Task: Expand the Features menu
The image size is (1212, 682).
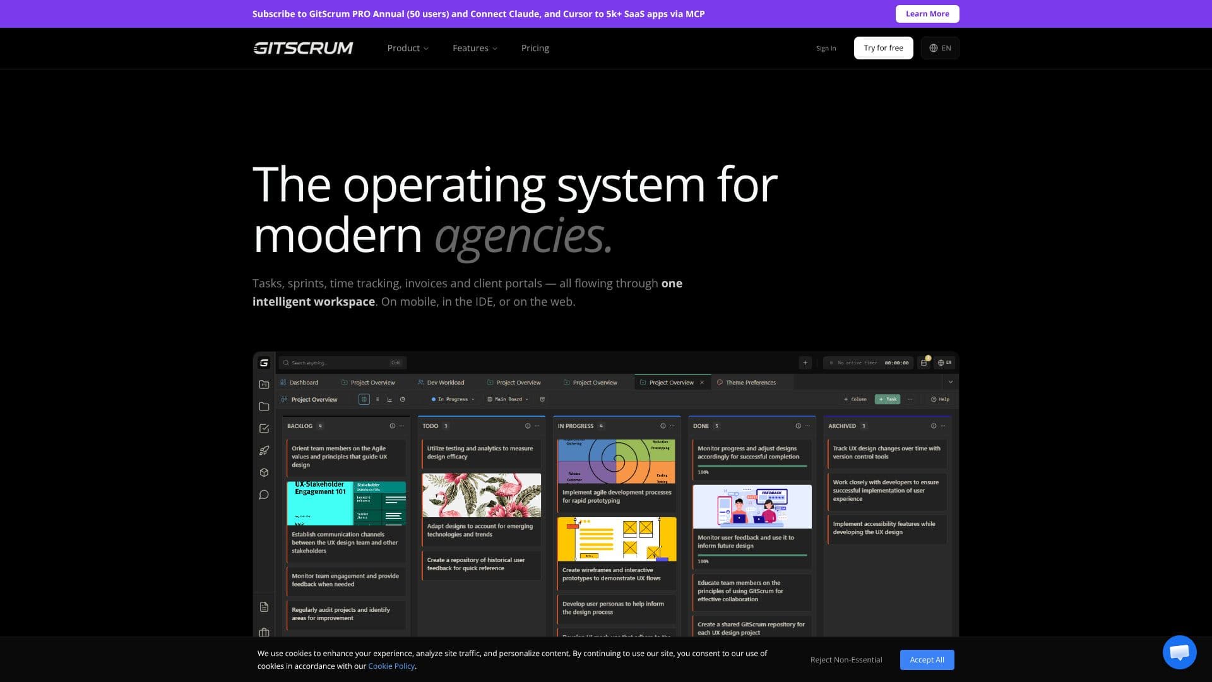Action: [475, 48]
